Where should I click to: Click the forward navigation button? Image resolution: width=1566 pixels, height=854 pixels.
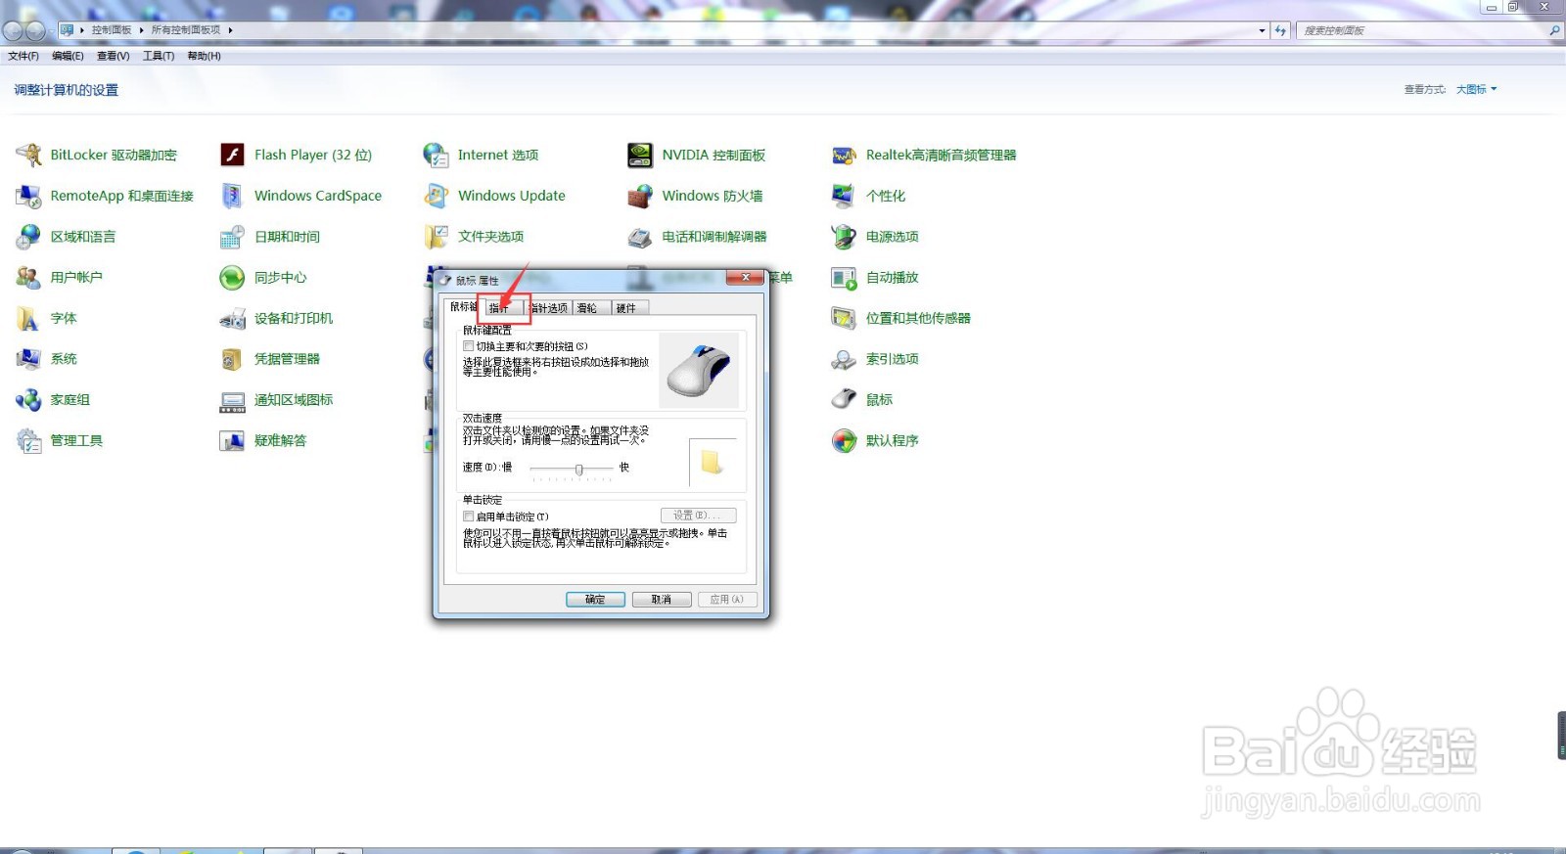pyautogui.click(x=35, y=30)
